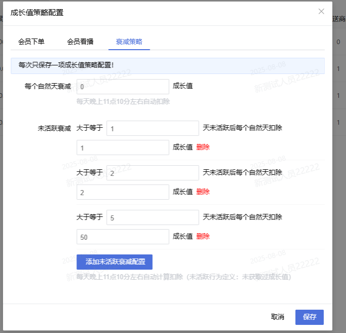Select the 衰减策略 tab
This screenshot has width=346, height=333.
click(129, 42)
